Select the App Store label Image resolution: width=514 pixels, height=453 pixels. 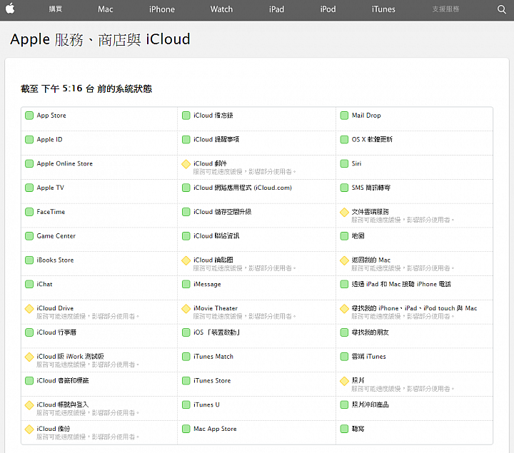pyautogui.click(x=51, y=116)
